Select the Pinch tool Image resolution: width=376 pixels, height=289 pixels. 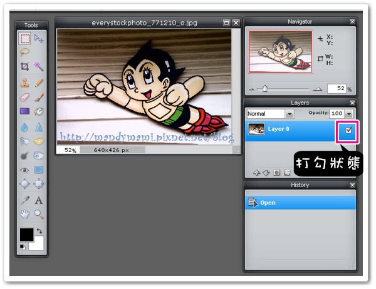tap(39, 184)
